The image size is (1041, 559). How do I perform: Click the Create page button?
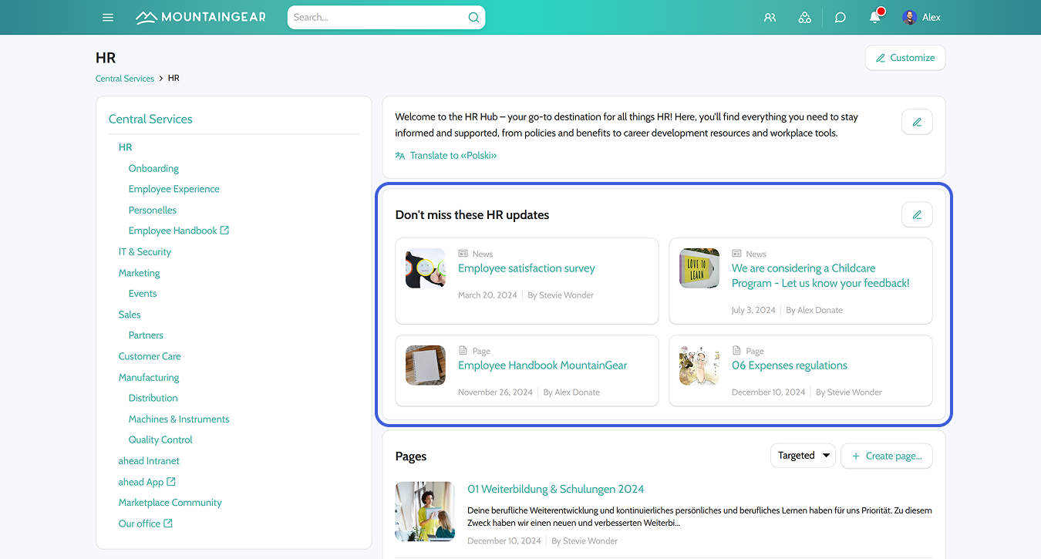(x=887, y=456)
